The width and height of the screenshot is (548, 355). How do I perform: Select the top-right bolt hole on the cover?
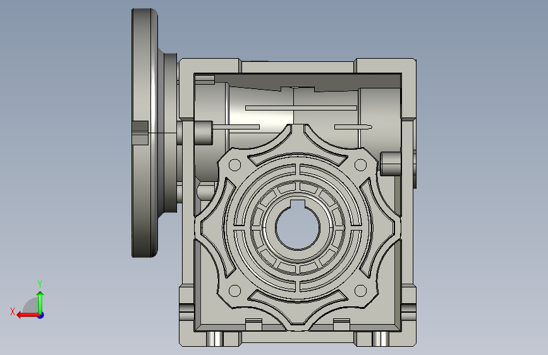(x=360, y=165)
